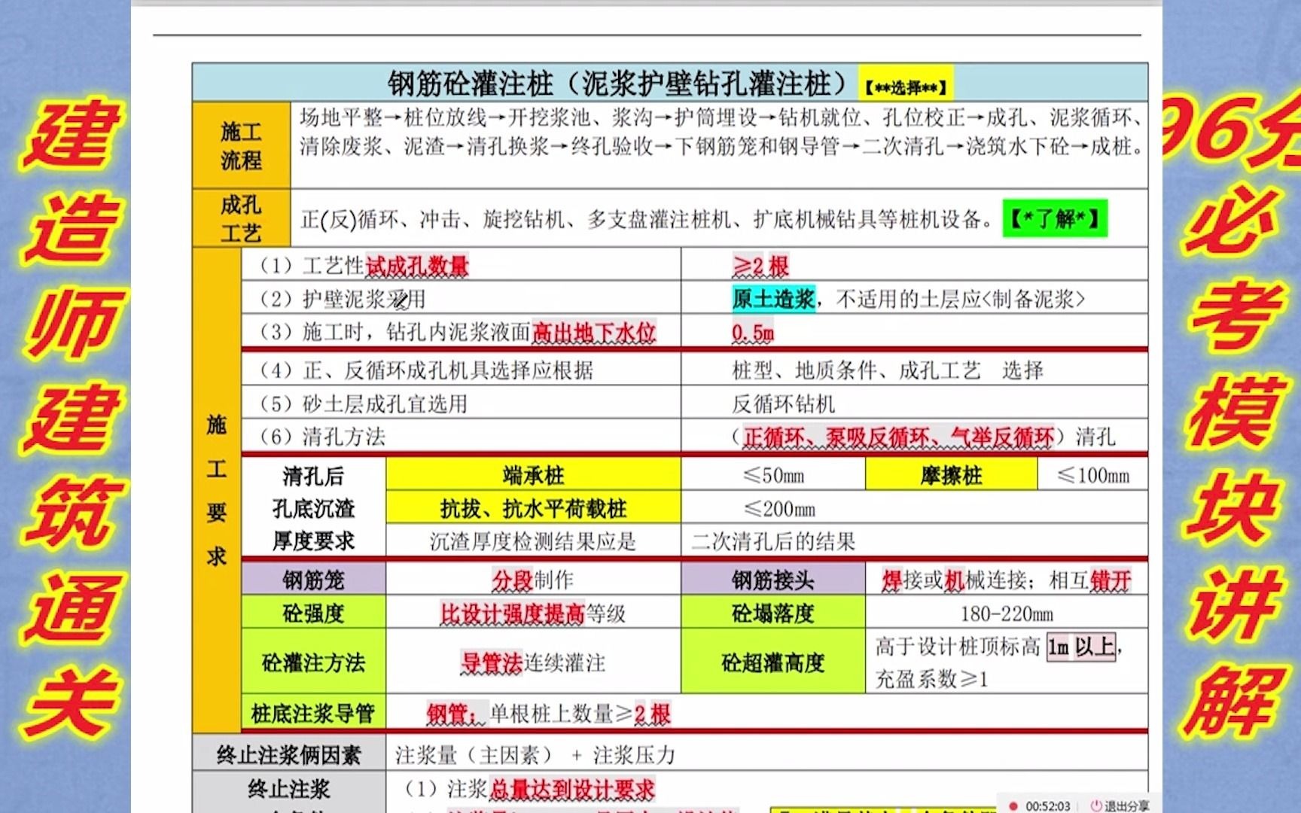Click the 二次清孔后的结果 cell
This screenshot has height=813, width=1301.
click(x=915, y=540)
